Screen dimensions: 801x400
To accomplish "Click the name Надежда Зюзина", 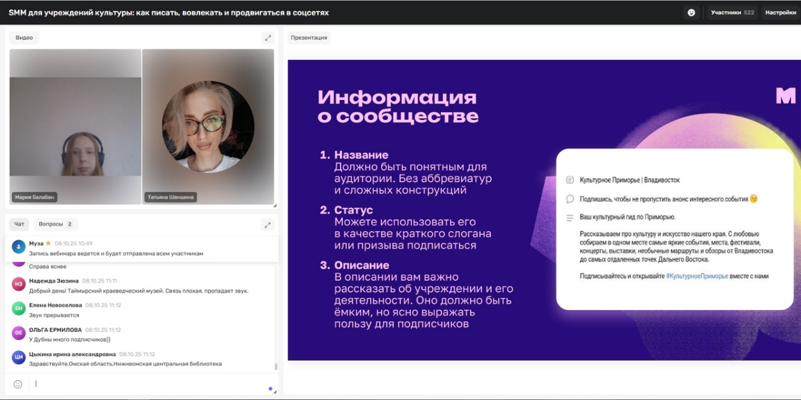I will coord(54,281).
